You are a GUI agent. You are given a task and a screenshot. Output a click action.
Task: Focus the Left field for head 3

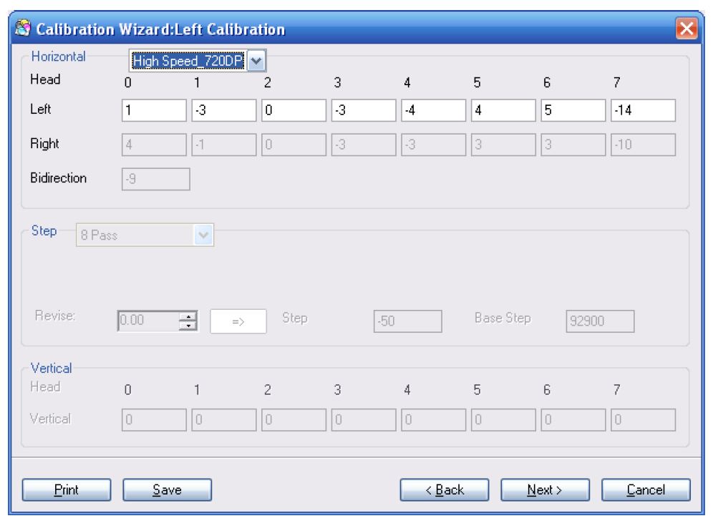(x=364, y=111)
